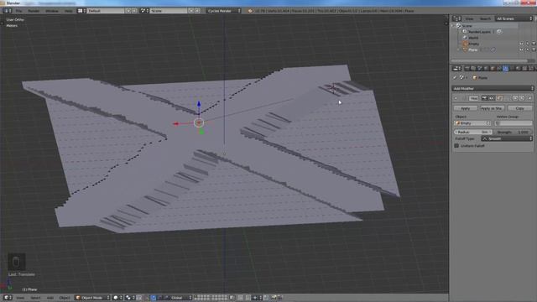537x302 pixels.
Task: Open the Object properties tab
Action: click(x=493, y=69)
